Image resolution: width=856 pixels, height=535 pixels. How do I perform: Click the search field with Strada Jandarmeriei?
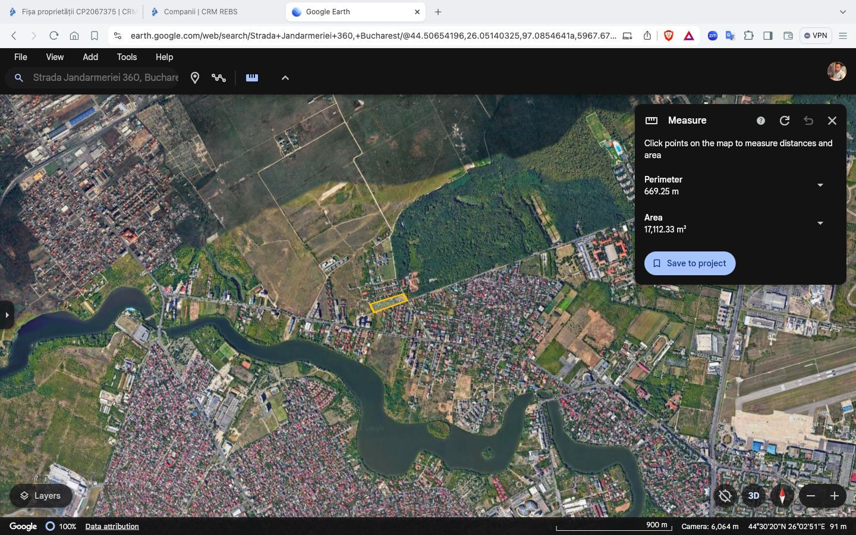click(x=105, y=78)
